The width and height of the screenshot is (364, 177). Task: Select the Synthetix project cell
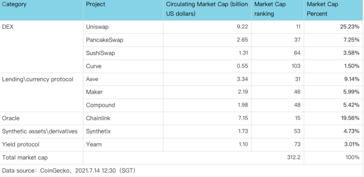click(98, 132)
